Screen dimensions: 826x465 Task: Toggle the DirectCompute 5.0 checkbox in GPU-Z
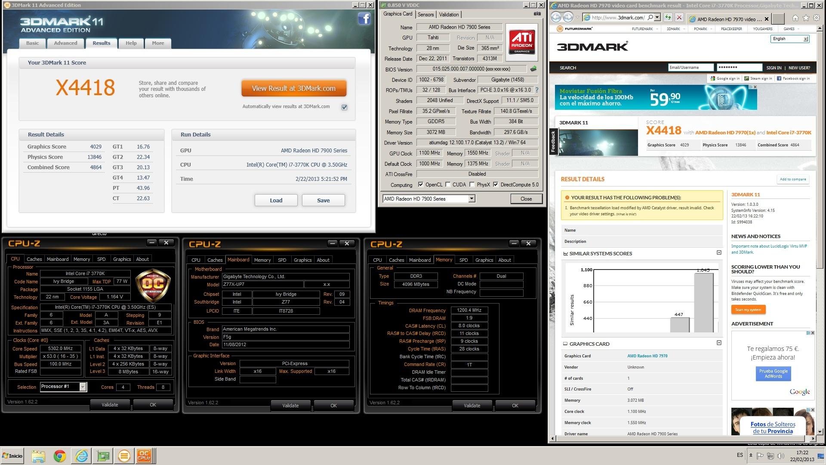point(496,184)
